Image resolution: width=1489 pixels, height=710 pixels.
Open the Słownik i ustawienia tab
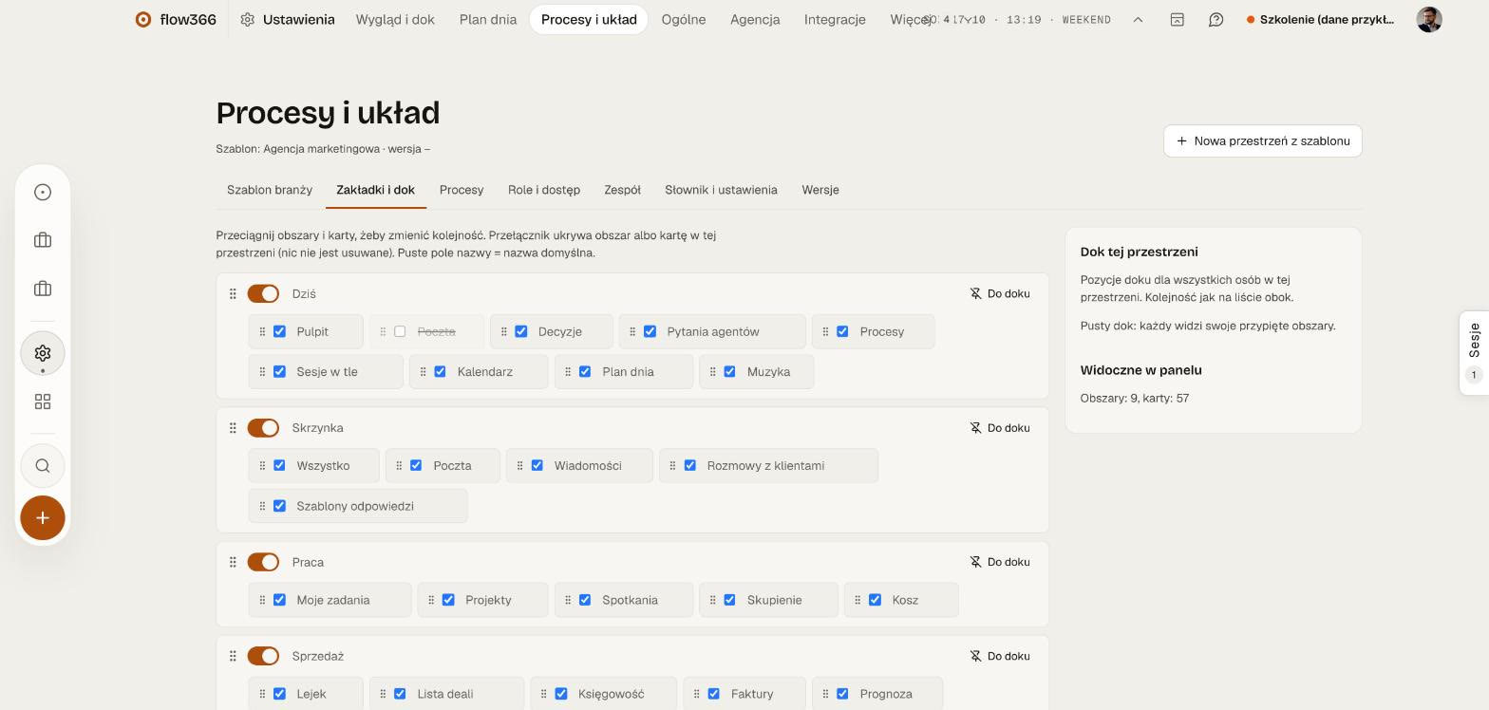pyautogui.click(x=721, y=190)
